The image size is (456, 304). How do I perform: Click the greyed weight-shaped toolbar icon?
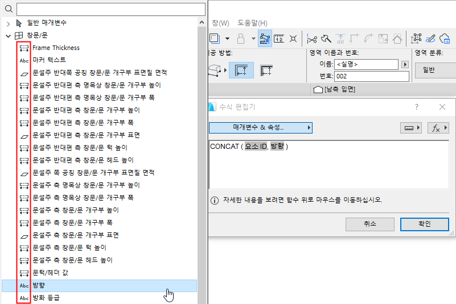click(x=240, y=39)
